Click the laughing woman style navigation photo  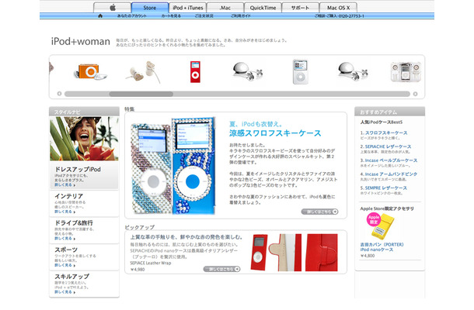pyautogui.click(x=85, y=139)
